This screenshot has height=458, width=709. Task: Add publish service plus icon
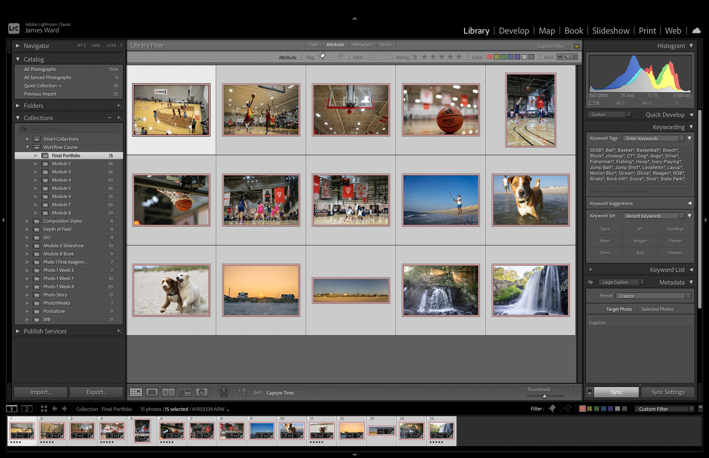pyautogui.click(x=119, y=331)
